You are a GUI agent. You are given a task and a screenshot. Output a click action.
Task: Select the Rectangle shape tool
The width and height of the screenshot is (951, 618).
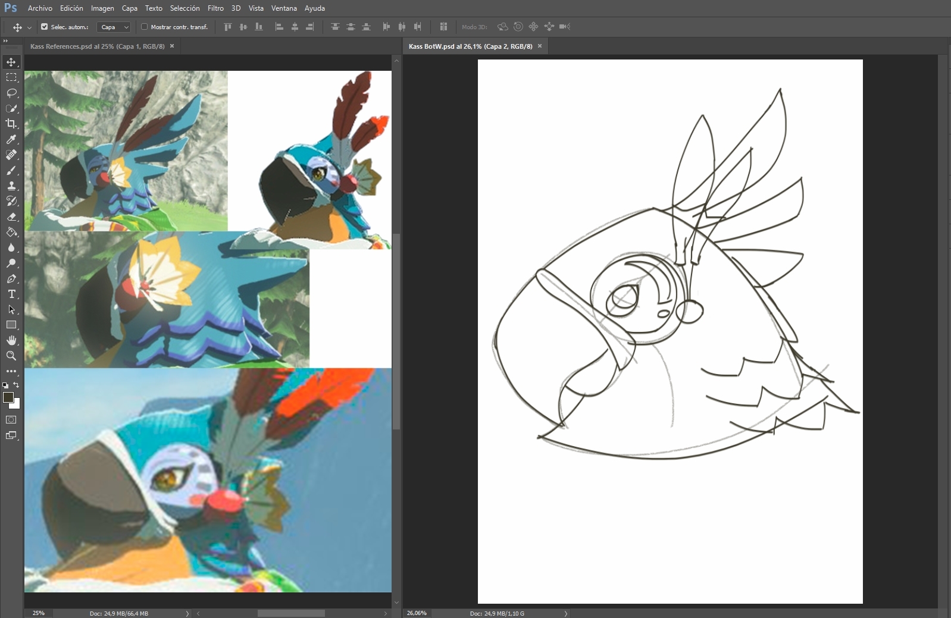pyautogui.click(x=11, y=325)
